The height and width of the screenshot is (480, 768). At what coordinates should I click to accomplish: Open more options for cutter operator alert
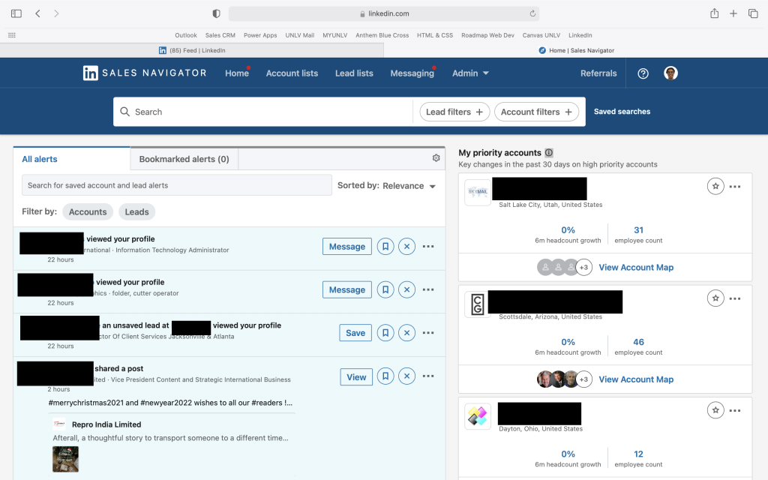click(x=428, y=289)
